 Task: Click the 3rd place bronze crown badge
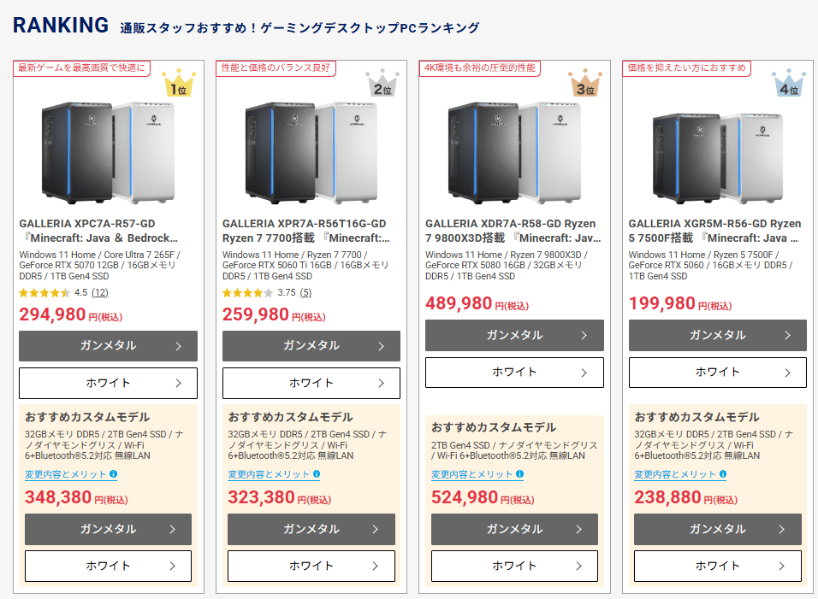click(x=585, y=84)
